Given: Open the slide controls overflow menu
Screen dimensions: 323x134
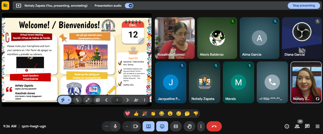Looking at the screenshot, I should click(x=144, y=100).
